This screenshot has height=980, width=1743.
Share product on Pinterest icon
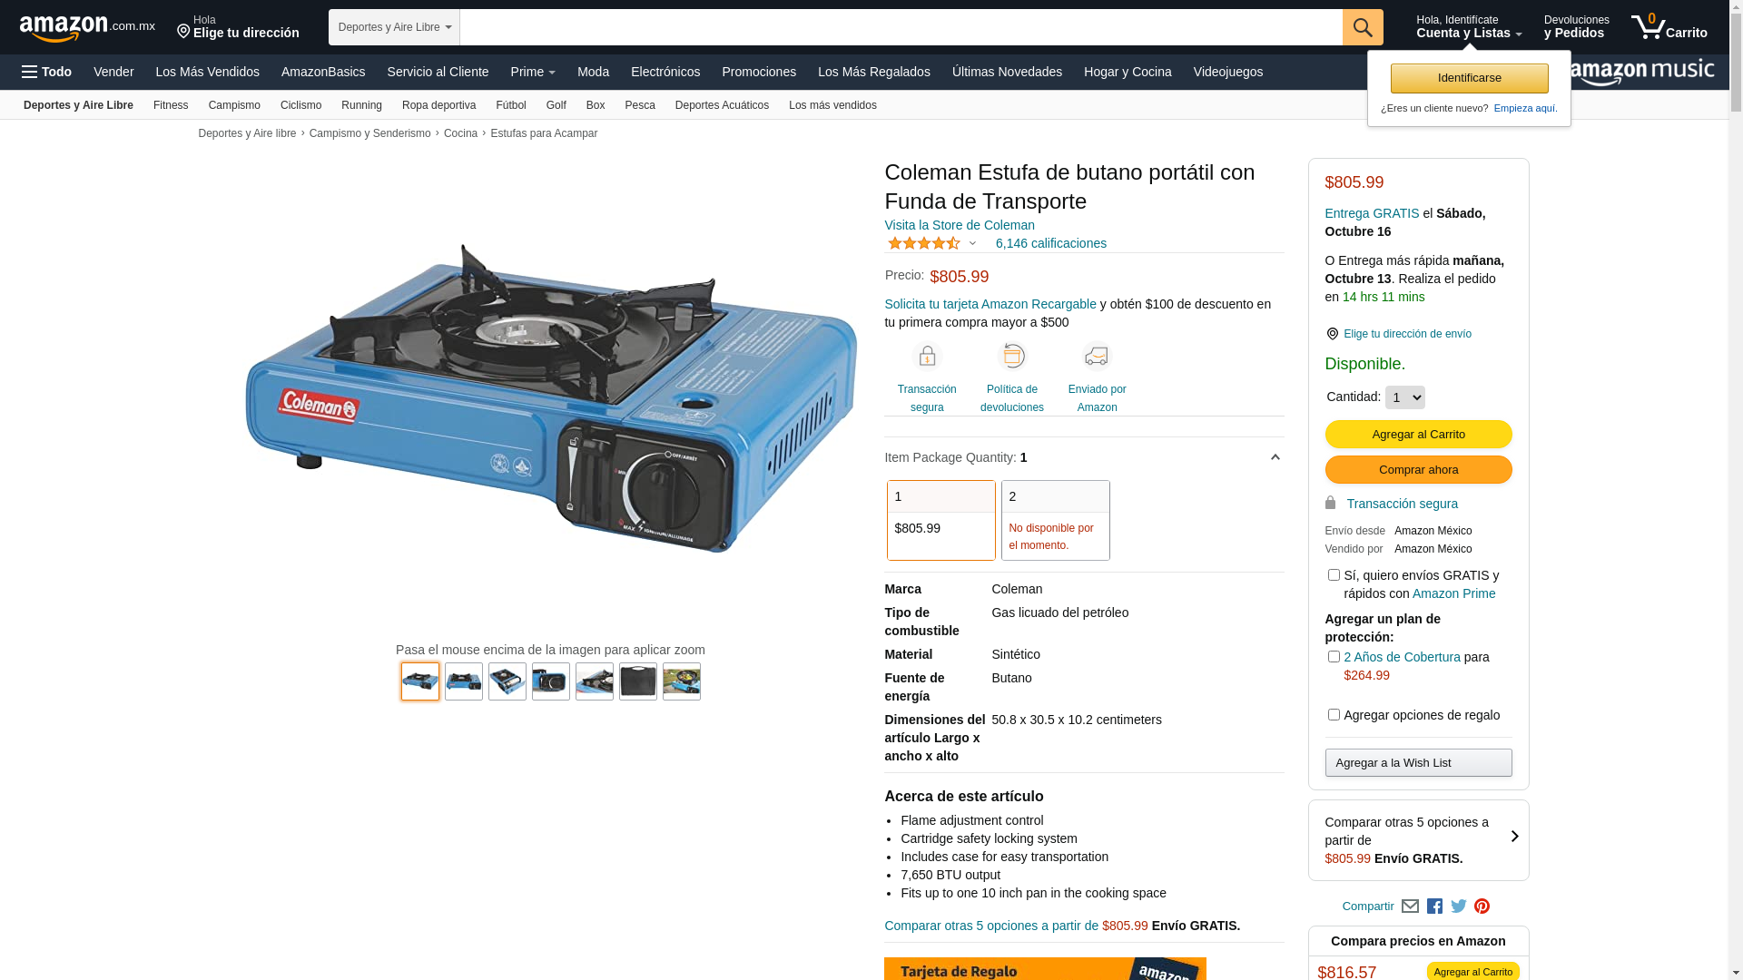point(1482,906)
